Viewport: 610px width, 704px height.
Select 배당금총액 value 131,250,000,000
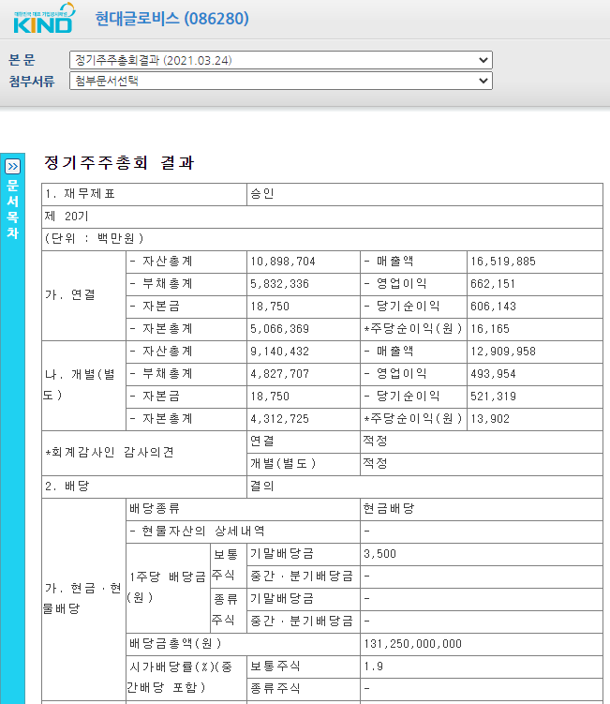pyautogui.click(x=412, y=644)
